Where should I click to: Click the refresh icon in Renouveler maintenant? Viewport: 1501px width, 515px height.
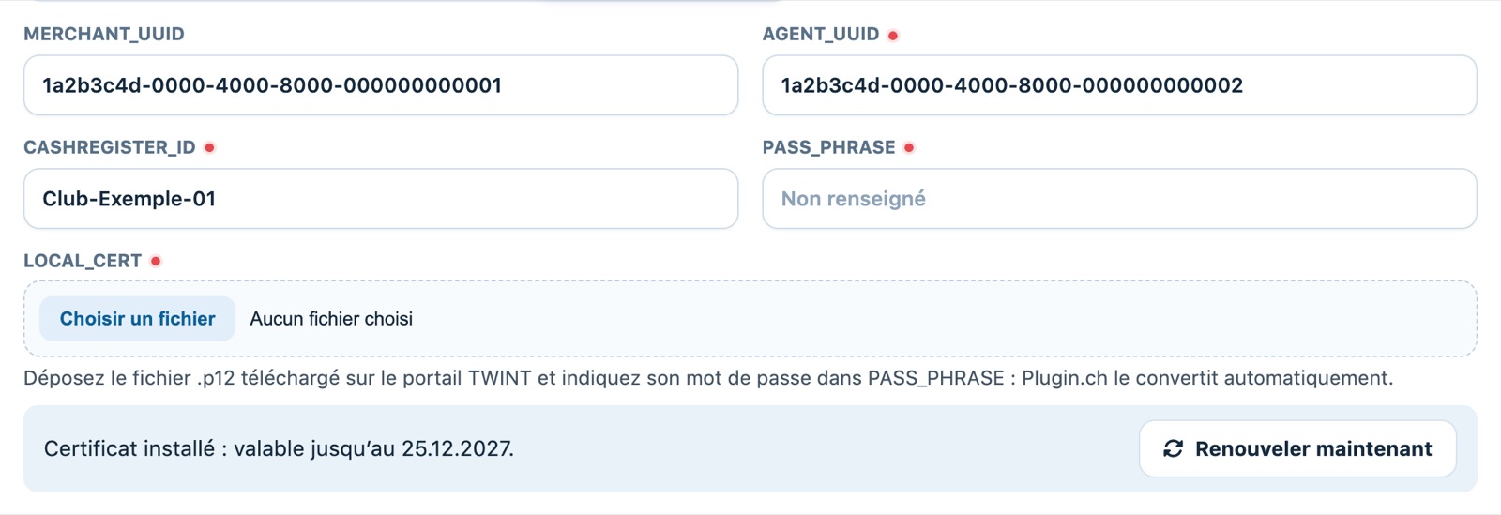tap(1173, 448)
